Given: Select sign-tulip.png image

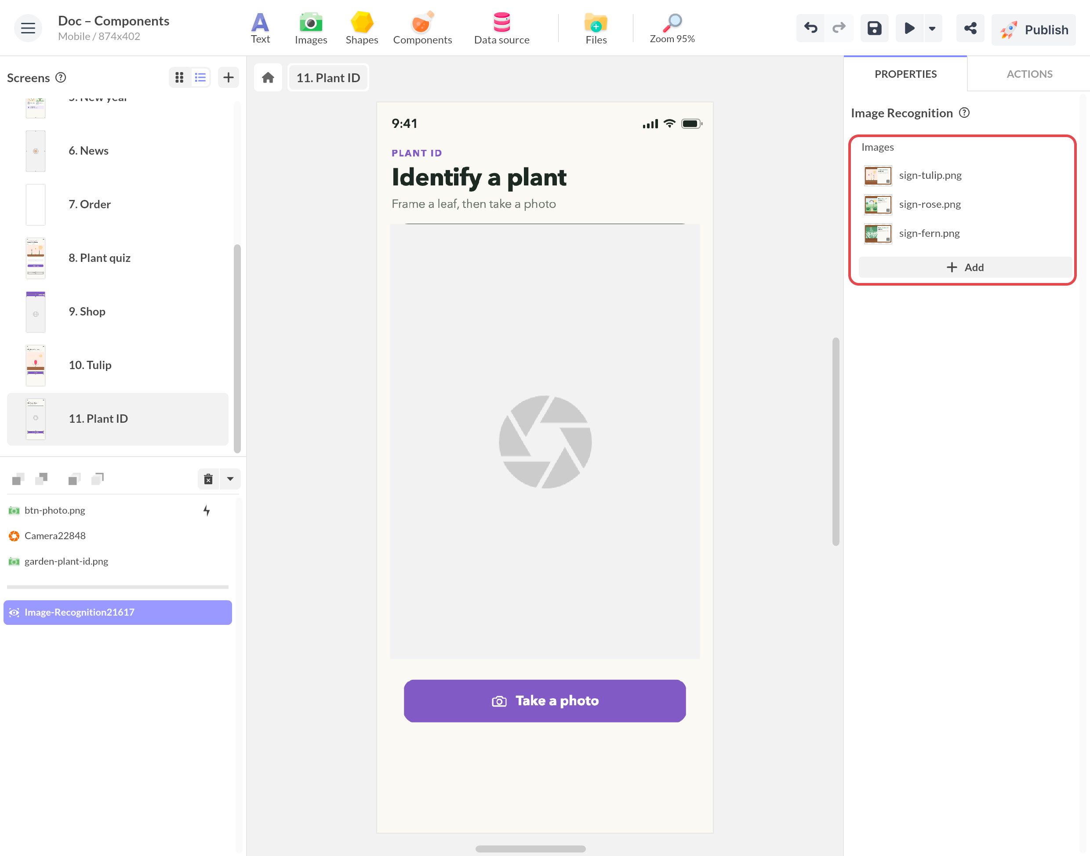Looking at the screenshot, I should pyautogui.click(x=965, y=175).
